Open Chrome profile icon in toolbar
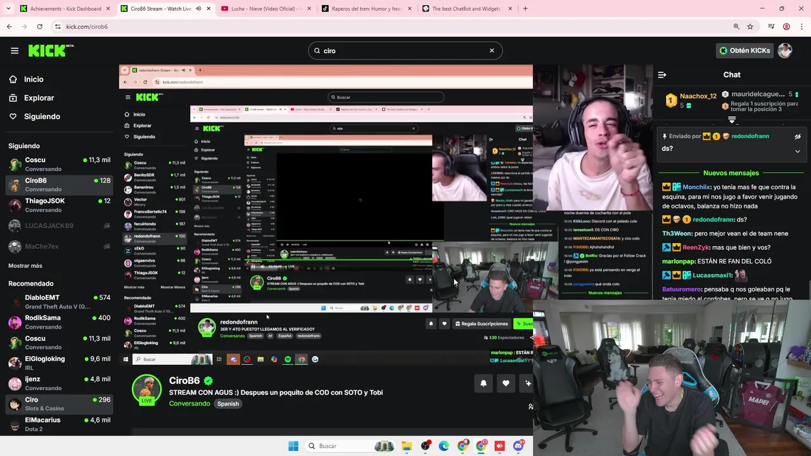 click(786, 27)
